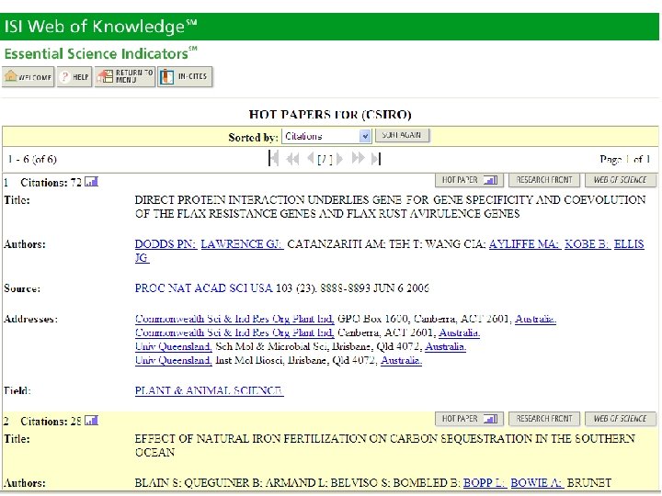Click 'Citations: 28' text
Image resolution: width=662 pixels, height=496 pixels.
(51, 422)
